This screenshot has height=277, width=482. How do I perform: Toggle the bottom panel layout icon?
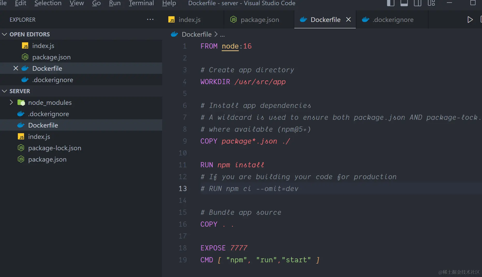(404, 3)
